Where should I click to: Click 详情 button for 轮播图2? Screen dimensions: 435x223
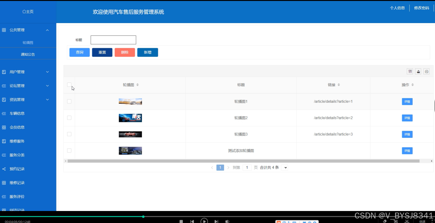point(407,118)
